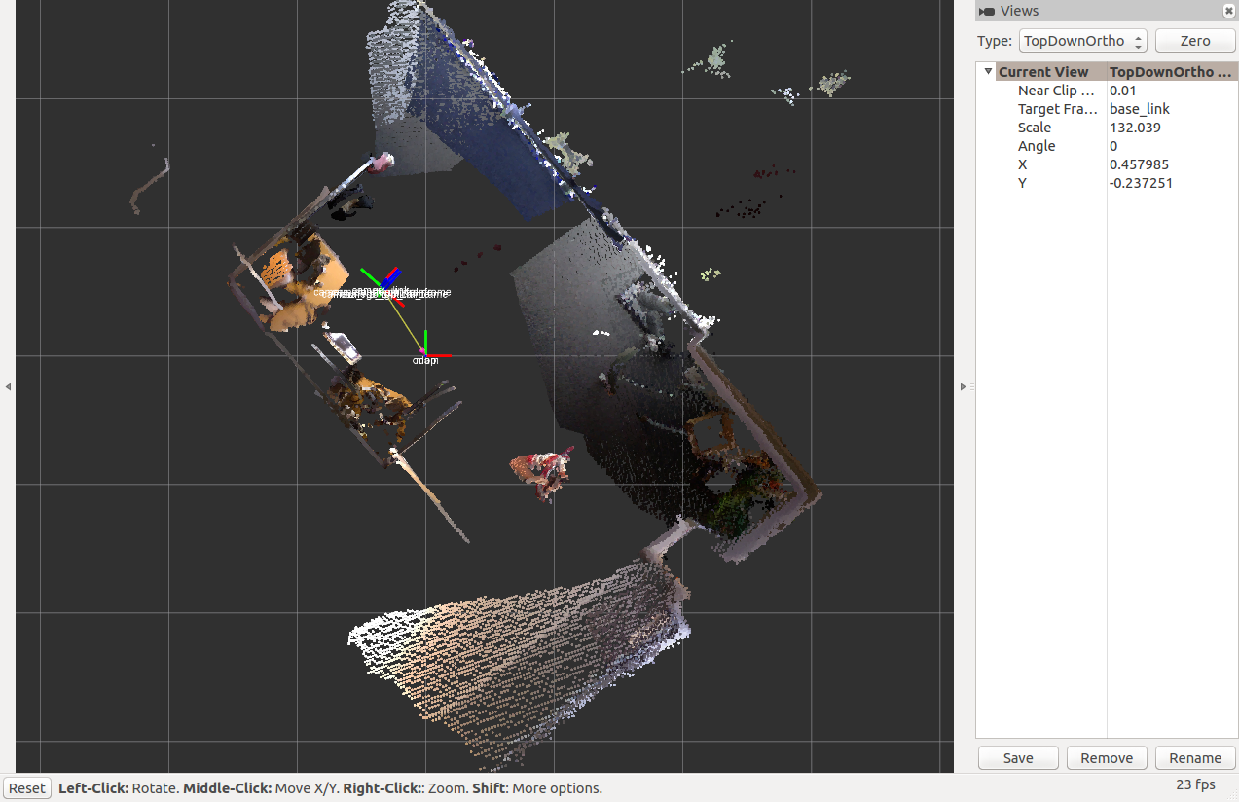1239x802 pixels.
Task: Click the Rename view button
Action: pos(1195,758)
